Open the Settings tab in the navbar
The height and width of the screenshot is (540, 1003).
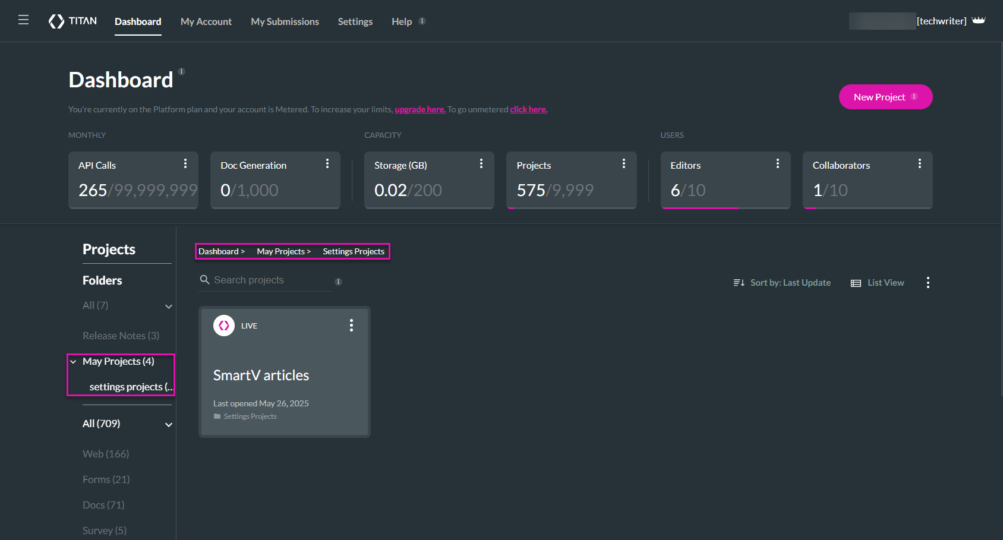355,21
